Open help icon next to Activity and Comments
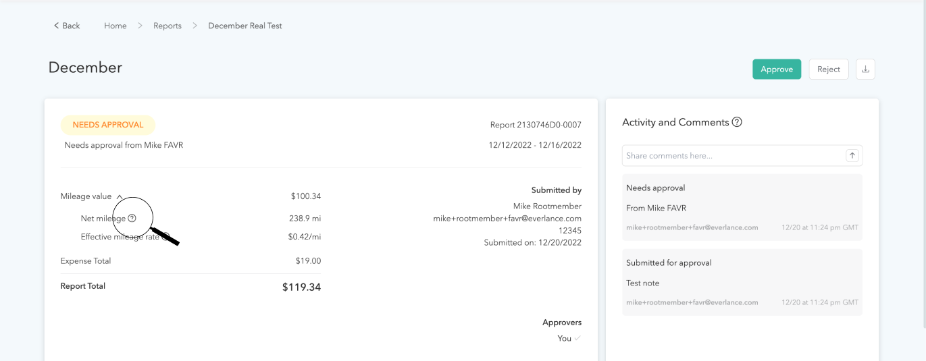Screen dimensions: 926x361 tap(737, 122)
